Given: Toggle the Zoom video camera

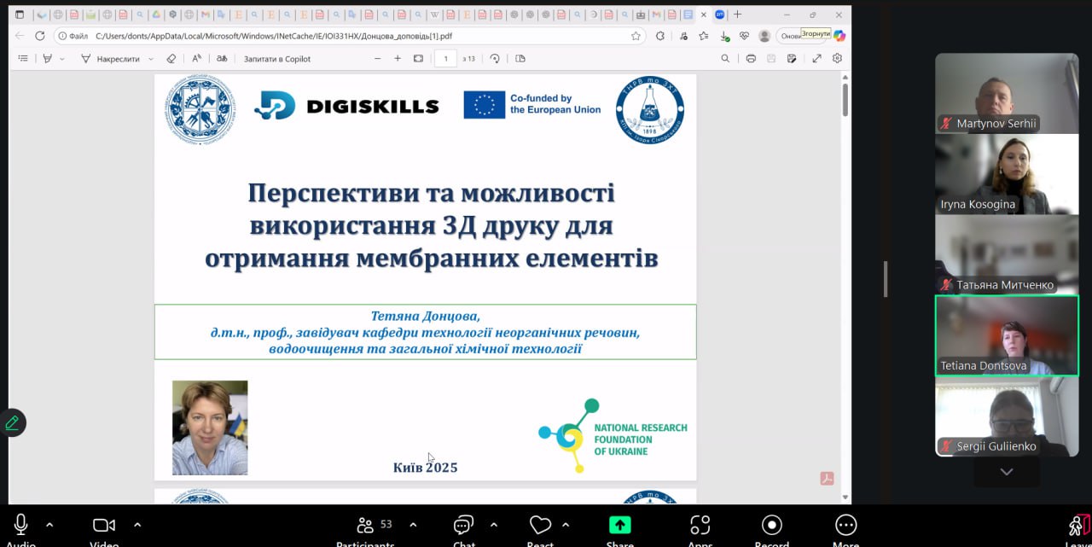Looking at the screenshot, I should 103,525.
